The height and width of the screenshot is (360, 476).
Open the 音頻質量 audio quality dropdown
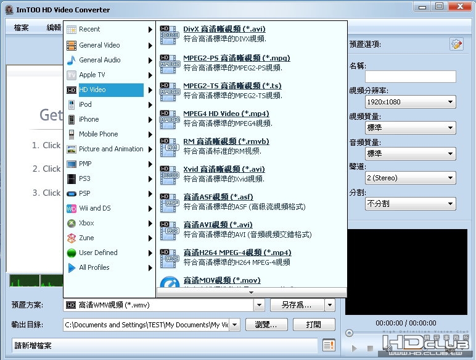pyautogui.click(x=410, y=154)
